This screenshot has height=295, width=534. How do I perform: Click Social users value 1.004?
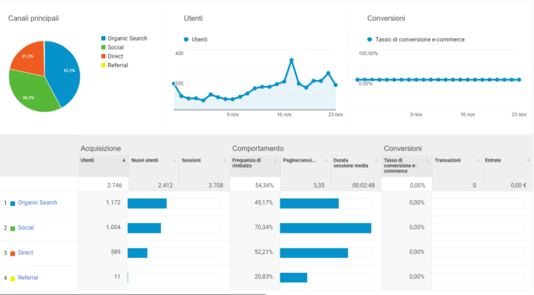click(113, 228)
